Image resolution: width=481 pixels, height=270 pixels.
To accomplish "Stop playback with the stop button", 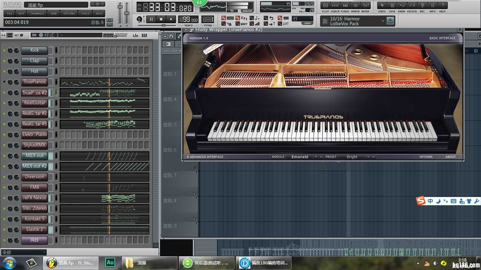I will tap(161, 19).
